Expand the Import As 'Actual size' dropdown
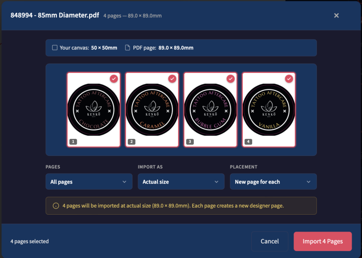 (x=181, y=182)
